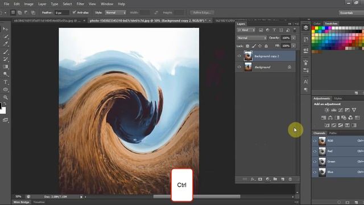Open the Select menu

67,4
